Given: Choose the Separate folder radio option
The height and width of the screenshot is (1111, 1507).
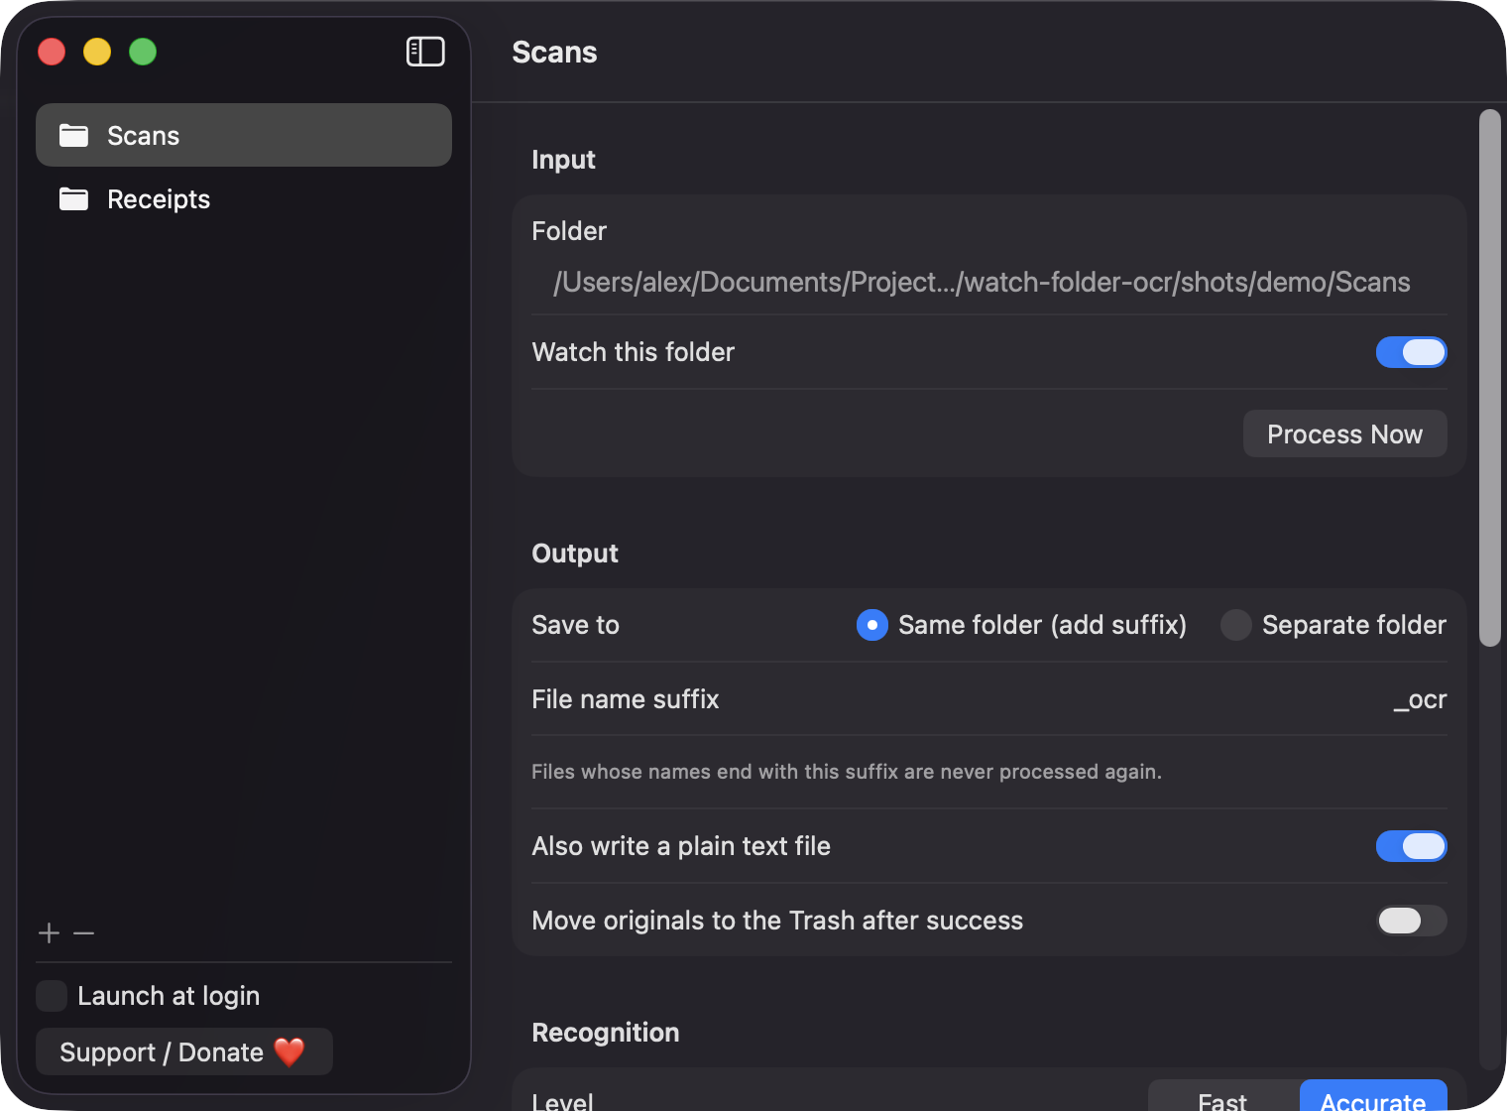Looking at the screenshot, I should tap(1236, 625).
